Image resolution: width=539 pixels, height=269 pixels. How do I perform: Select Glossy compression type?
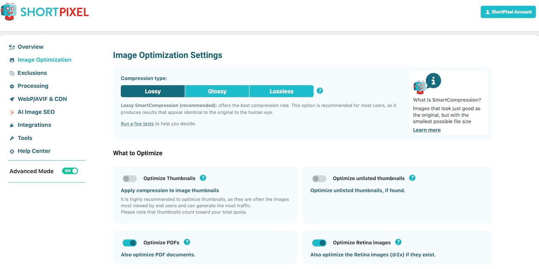pyautogui.click(x=217, y=91)
